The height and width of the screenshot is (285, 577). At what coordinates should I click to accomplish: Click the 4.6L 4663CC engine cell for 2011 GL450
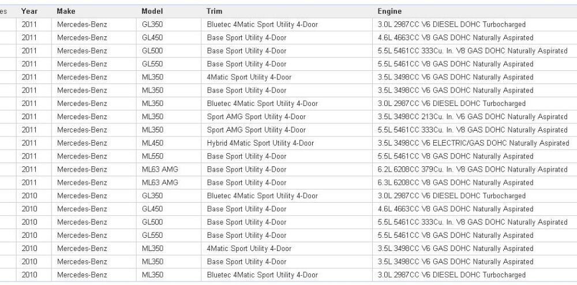pos(455,38)
